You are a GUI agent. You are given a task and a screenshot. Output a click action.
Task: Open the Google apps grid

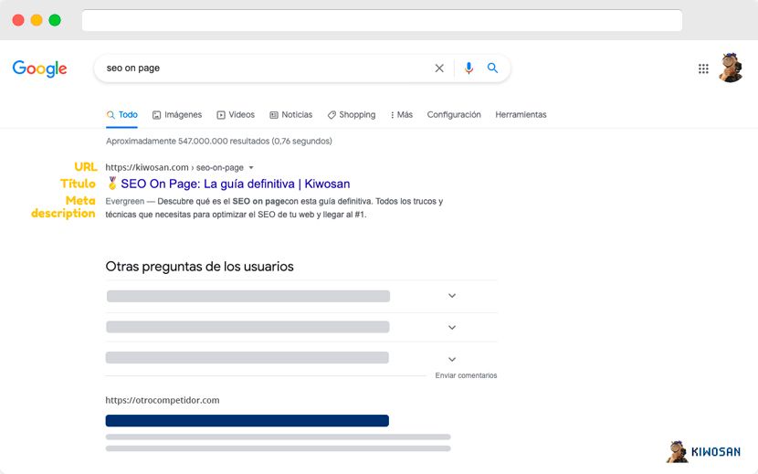[703, 68]
